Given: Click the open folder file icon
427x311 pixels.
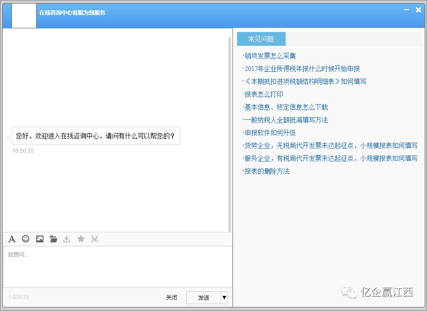Looking at the screenshot, I should click(x=54, y=239).
